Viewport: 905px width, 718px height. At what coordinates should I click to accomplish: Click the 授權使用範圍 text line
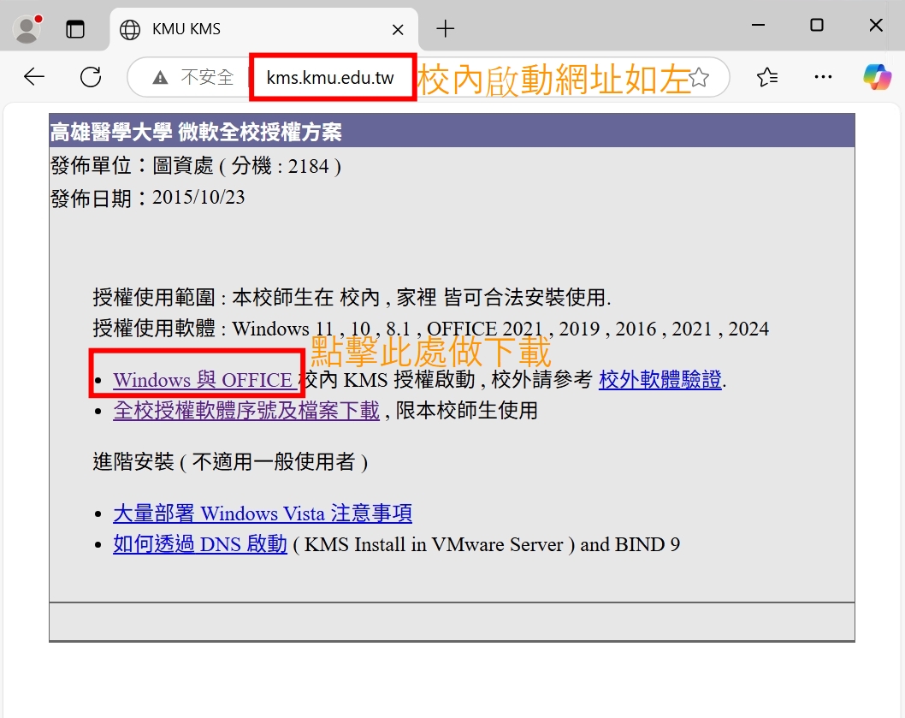[352, 298]
